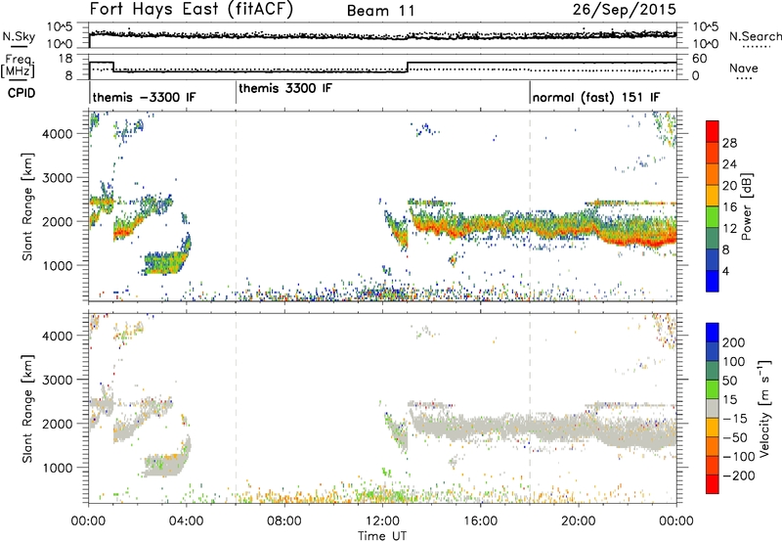Click the "08:00" time axis label
This screenshot has width=782, height=542.
[x=284, y=521]
